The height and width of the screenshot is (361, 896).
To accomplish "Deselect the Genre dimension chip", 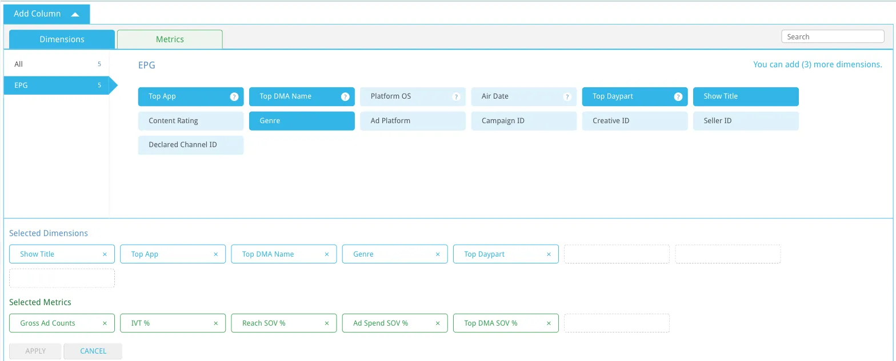I will coord(302,121).
